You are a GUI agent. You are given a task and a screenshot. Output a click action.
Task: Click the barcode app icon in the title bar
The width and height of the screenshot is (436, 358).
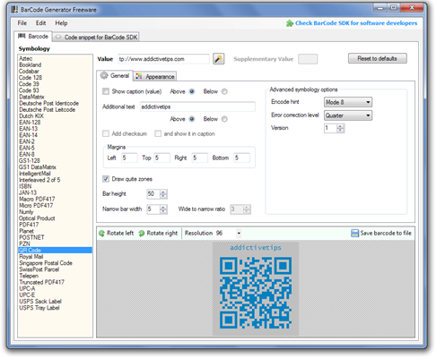point(14,10)
